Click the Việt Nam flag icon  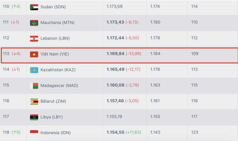(34, 54)
